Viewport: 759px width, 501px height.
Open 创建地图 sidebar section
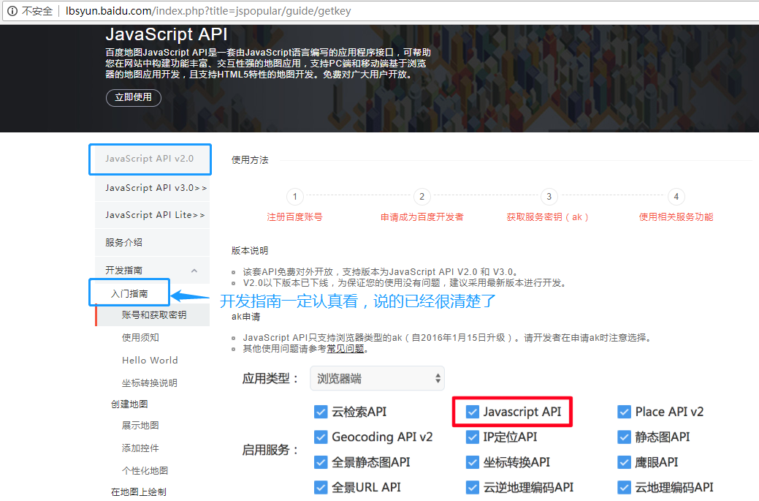129,404
